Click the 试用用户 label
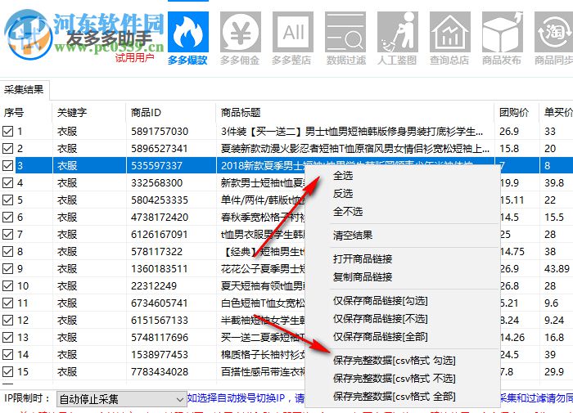 134,57
